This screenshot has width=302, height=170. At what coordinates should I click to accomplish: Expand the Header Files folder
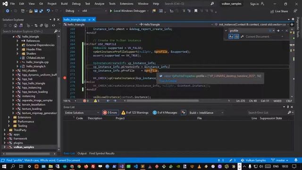coord(17,49)
